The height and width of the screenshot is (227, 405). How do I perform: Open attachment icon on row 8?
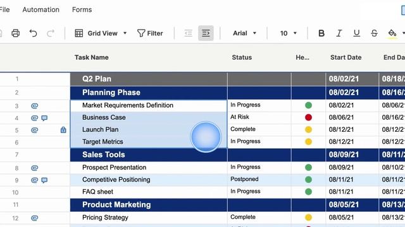point(34,168)
